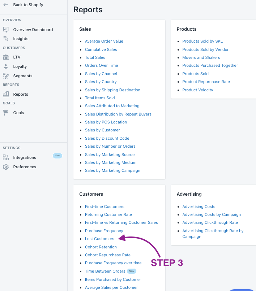Select Preferences in the sidebar
This screenshot has width=256, height=291.
(25, 167)
